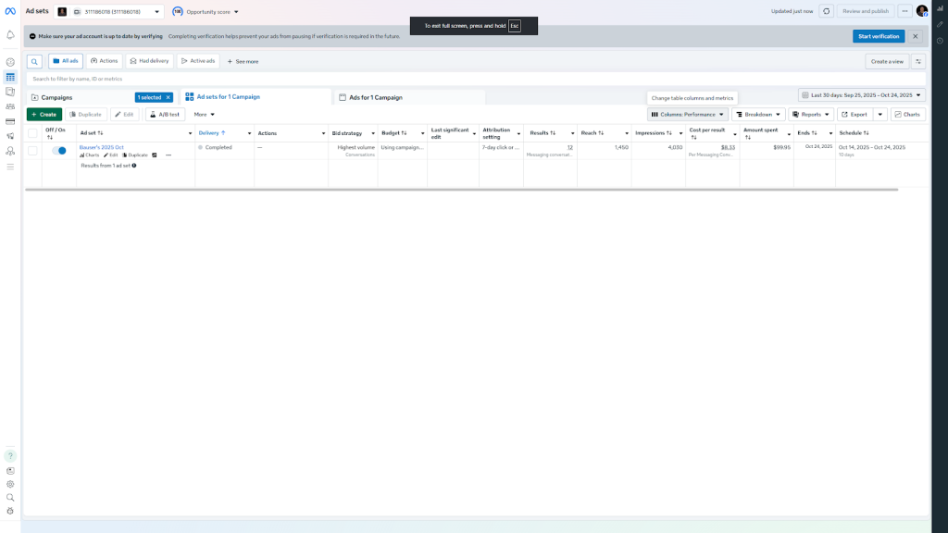Image resolution: width=948 pixels, height=533 pixels.
Task: Click the blue Start verification button
Action: point(878,36)
